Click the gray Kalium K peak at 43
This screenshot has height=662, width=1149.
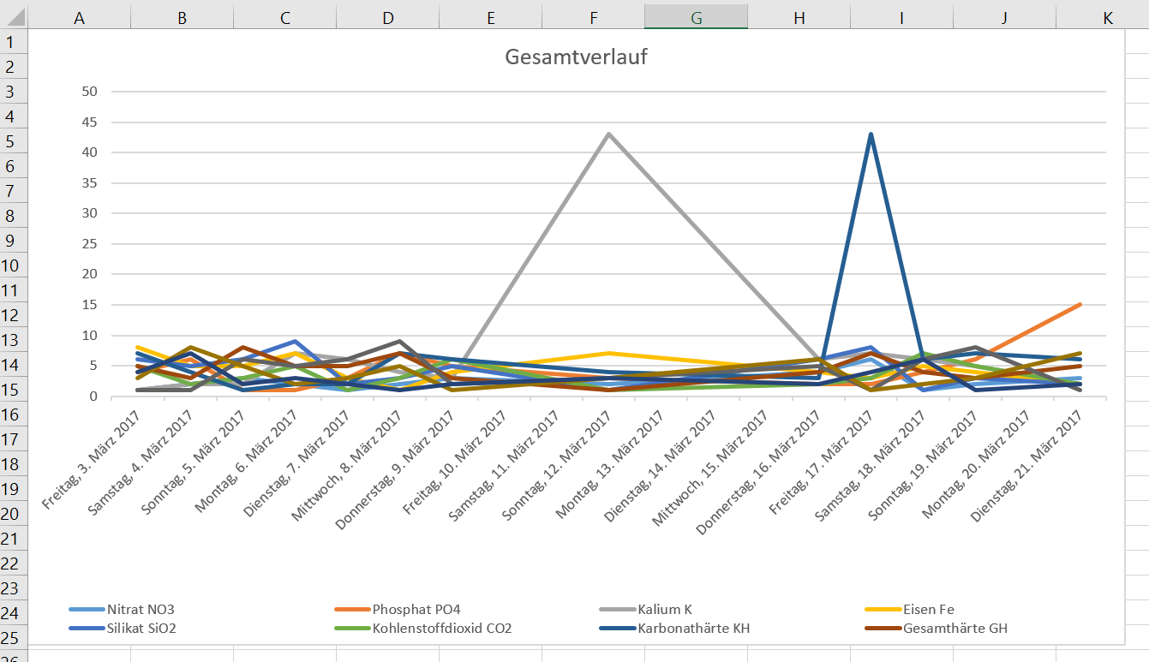point(608,134)
